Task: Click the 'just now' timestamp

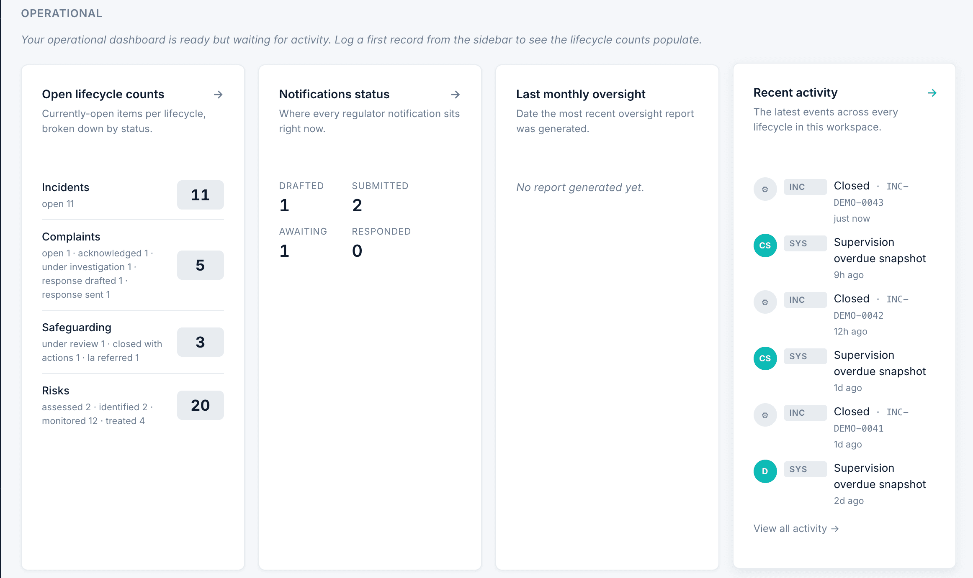Action: (852, 219)
